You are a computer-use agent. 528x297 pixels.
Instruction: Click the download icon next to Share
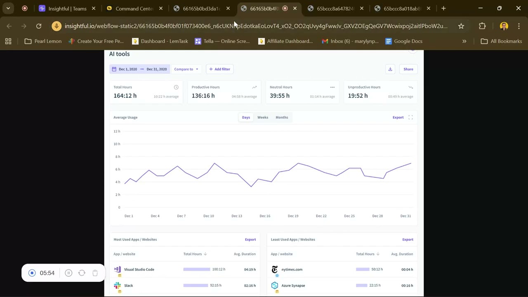click(x=390, y=69)
